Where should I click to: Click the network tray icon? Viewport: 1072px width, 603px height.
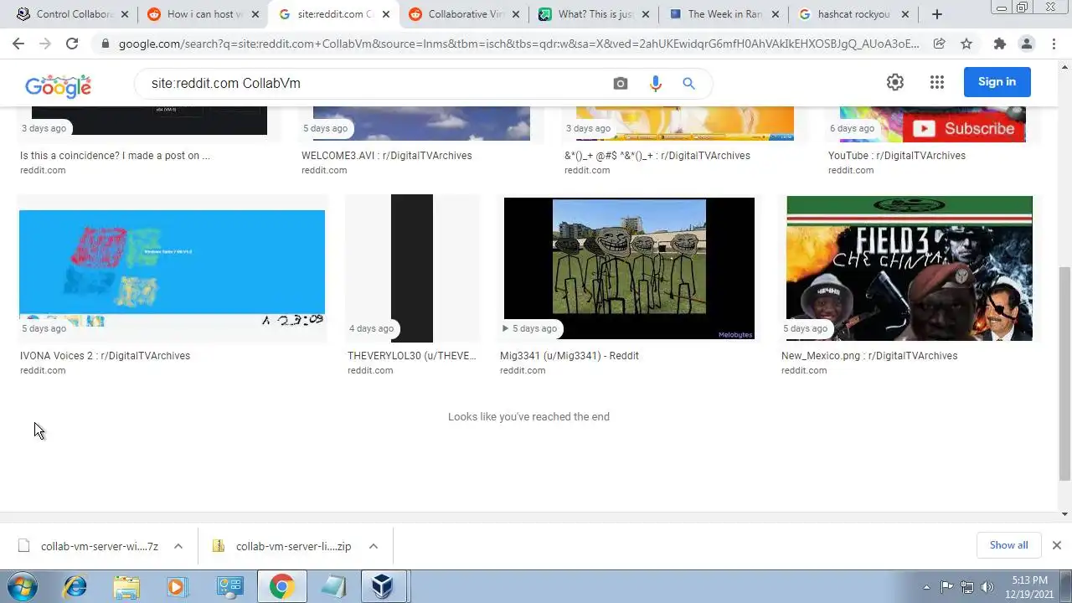tap(966, 587)
